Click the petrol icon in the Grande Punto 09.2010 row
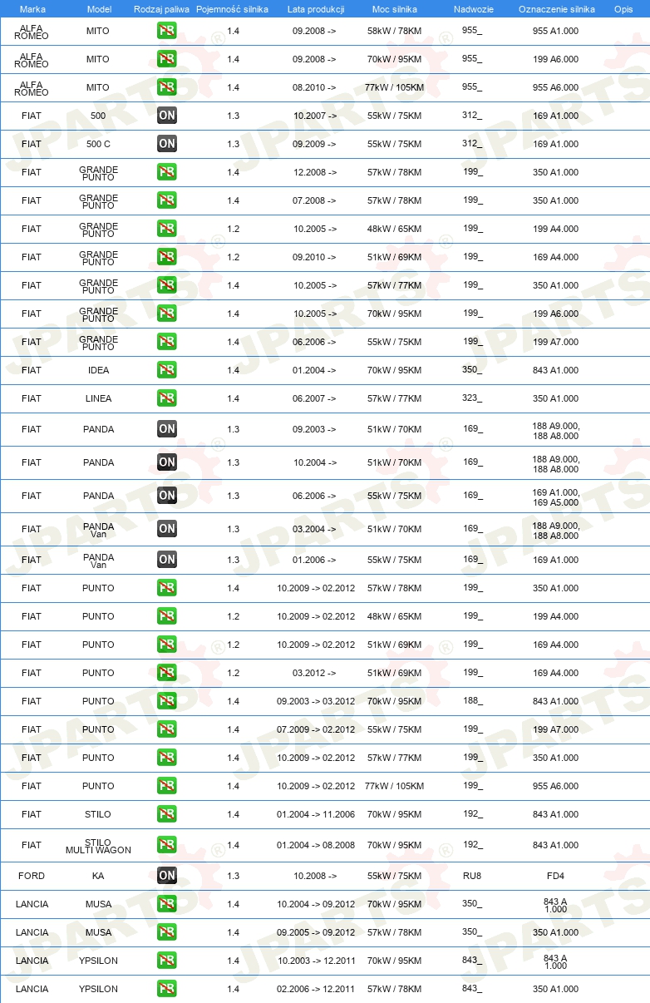Viewport: 650px width, 1003px height. (x=167, y=257)
